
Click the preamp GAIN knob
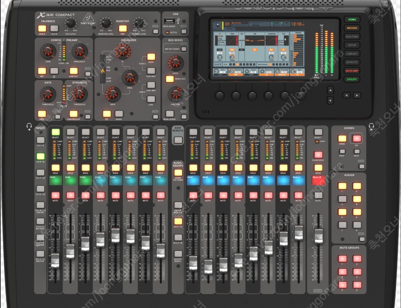(48, 51)
